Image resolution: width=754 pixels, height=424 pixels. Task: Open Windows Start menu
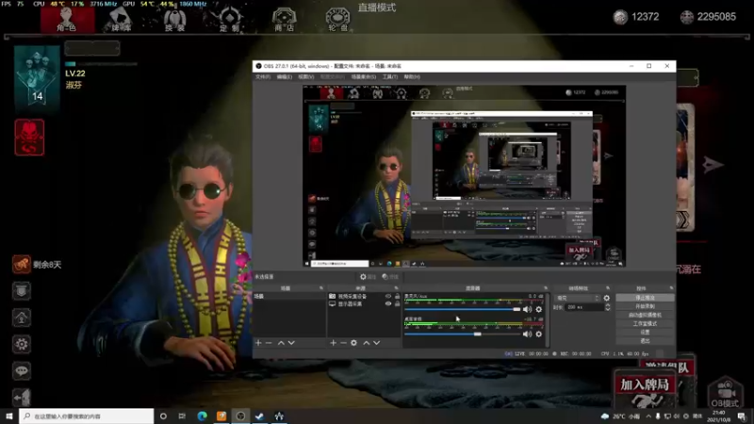coord(9,416)
